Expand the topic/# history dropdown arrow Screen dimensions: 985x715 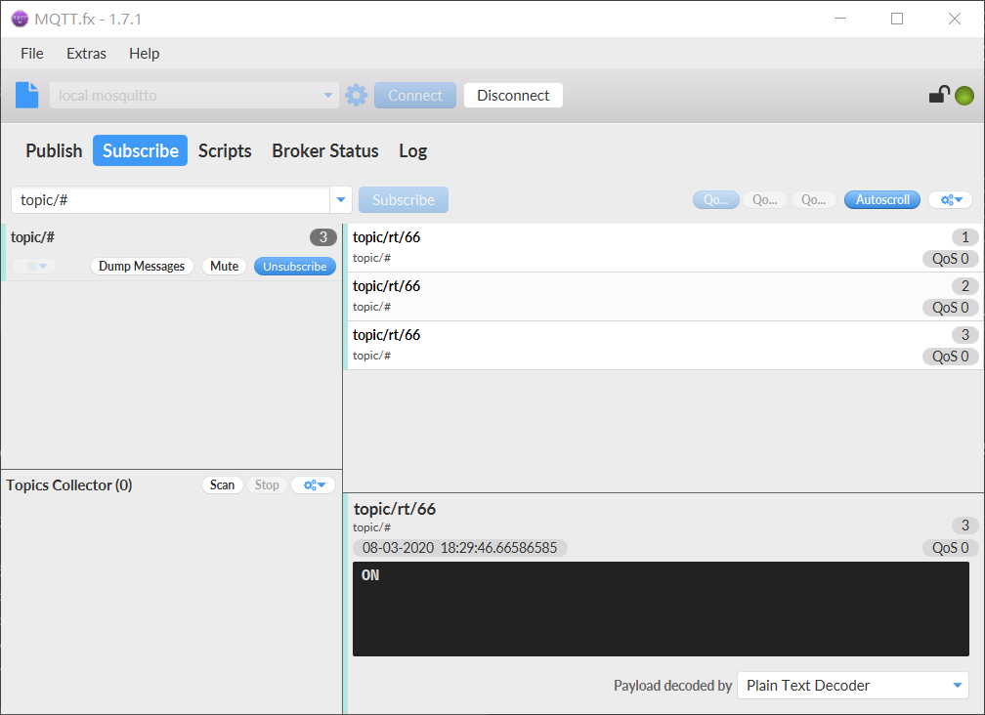(x=340, y=199)
